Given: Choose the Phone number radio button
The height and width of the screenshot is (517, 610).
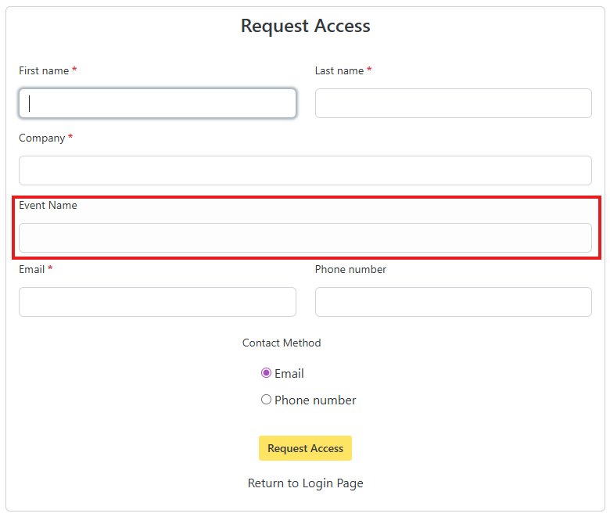Looking at the screenshot, I should 266,400.
